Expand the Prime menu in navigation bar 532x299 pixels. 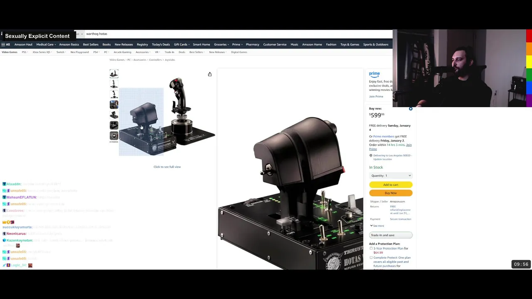tap(237, 44)
